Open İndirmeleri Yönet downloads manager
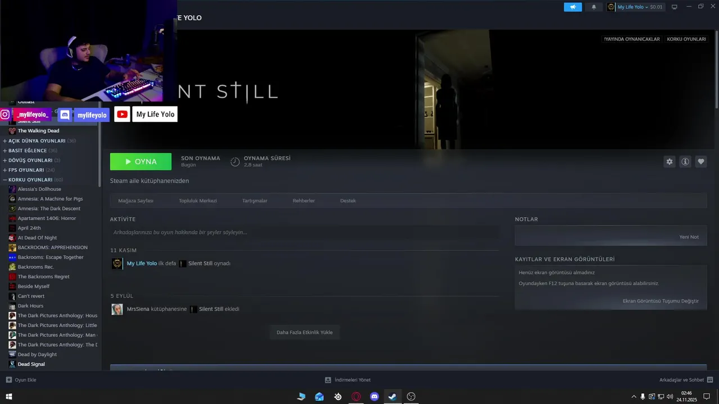719x404 pixels. 348,380
